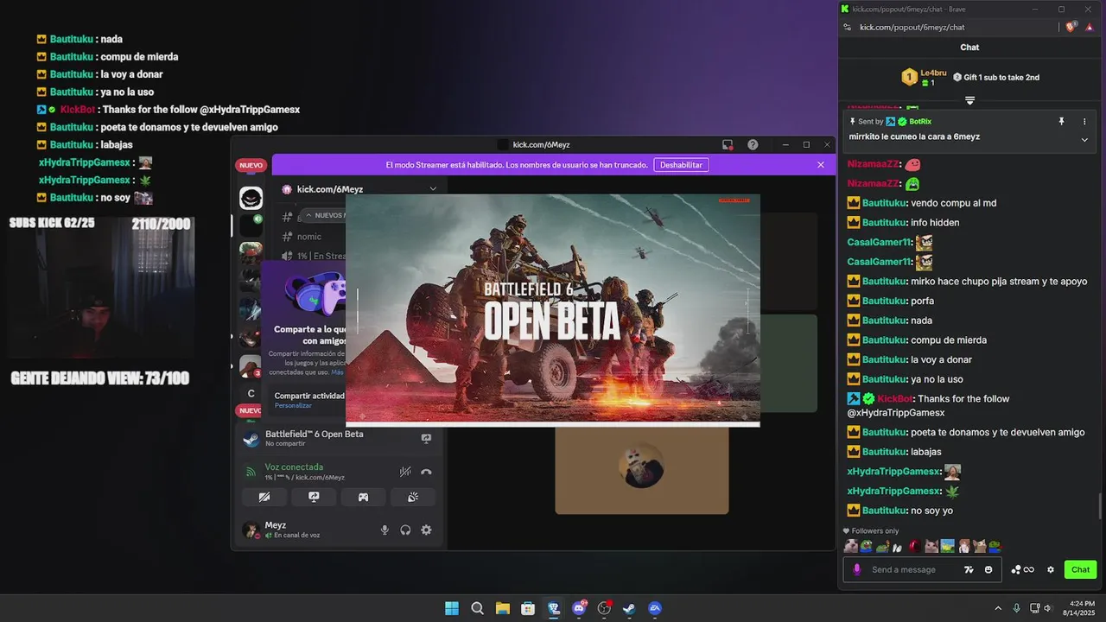Deafen audio with the headphones icon

pos(405,530)
